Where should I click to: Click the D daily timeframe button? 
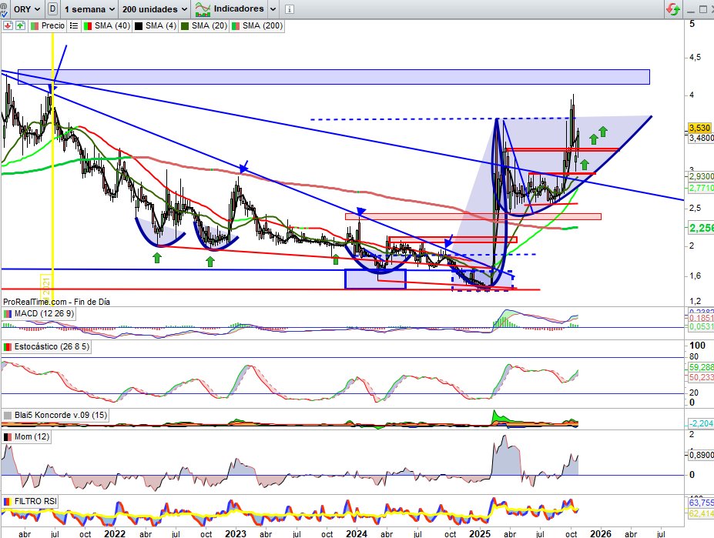[53, 8]
